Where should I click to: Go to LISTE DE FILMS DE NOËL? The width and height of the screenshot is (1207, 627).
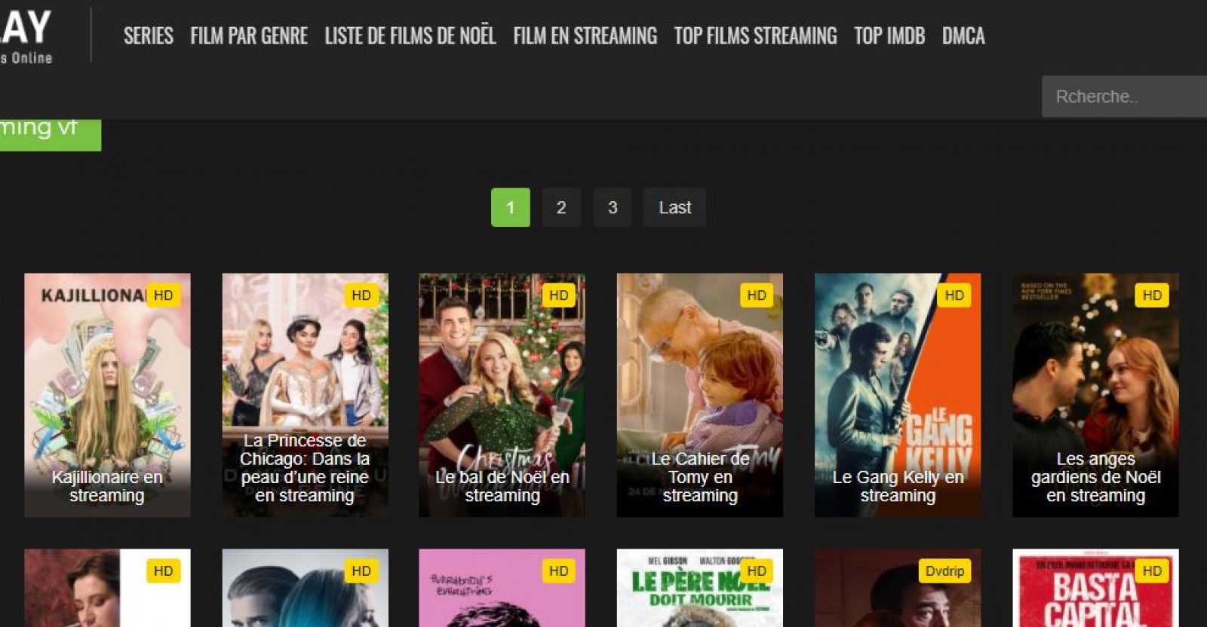click(x=410, y=35)
